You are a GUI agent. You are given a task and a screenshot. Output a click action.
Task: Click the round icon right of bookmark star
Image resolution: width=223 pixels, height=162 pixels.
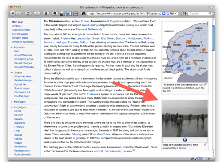pyautogui.click(x=172, y=13)
